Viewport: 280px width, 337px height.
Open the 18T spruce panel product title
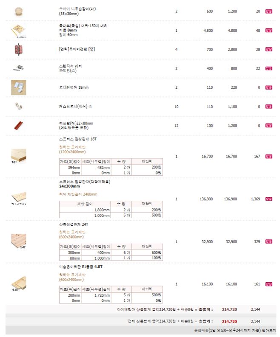click(78, 139)
